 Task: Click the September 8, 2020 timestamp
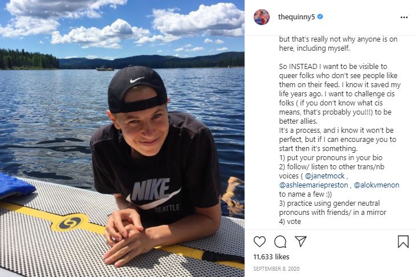[x=276, y=269]
